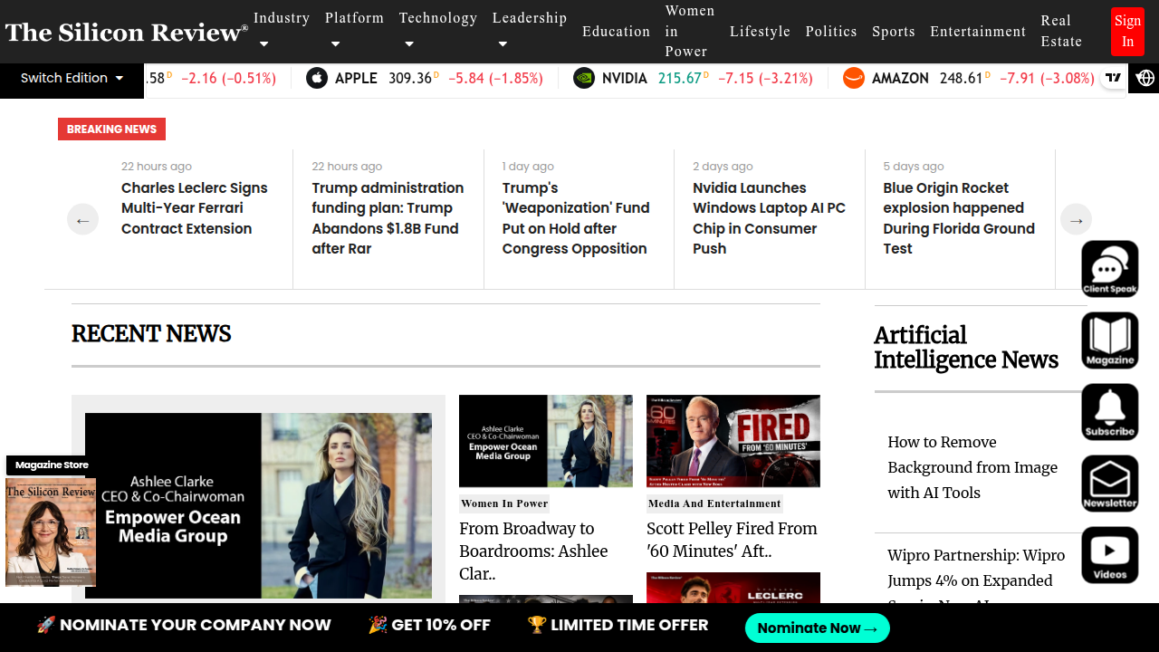Click the BREAKING NEWS badge

(111, 129)
